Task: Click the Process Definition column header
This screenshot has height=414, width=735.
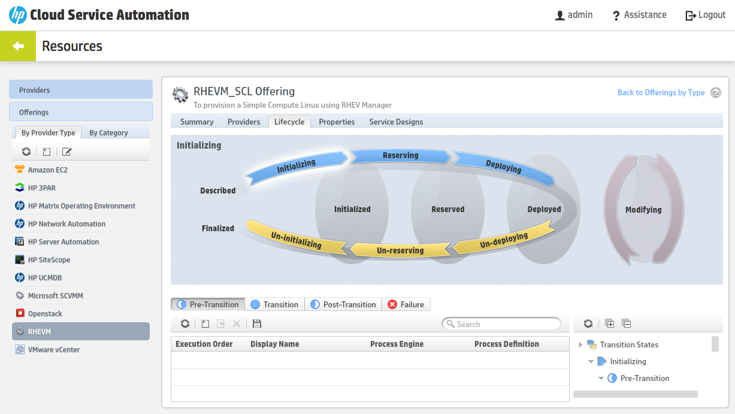Action: tap(507, 344)
